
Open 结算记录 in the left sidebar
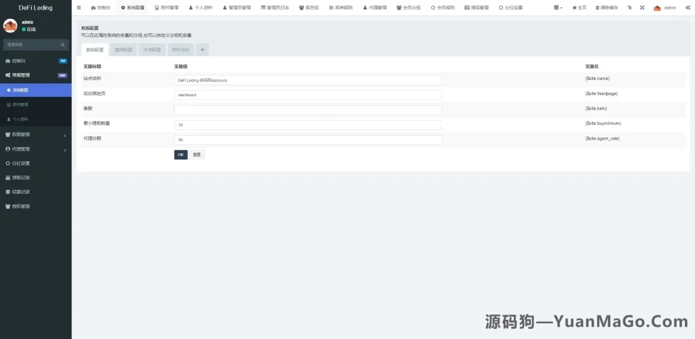click(35, 192)
